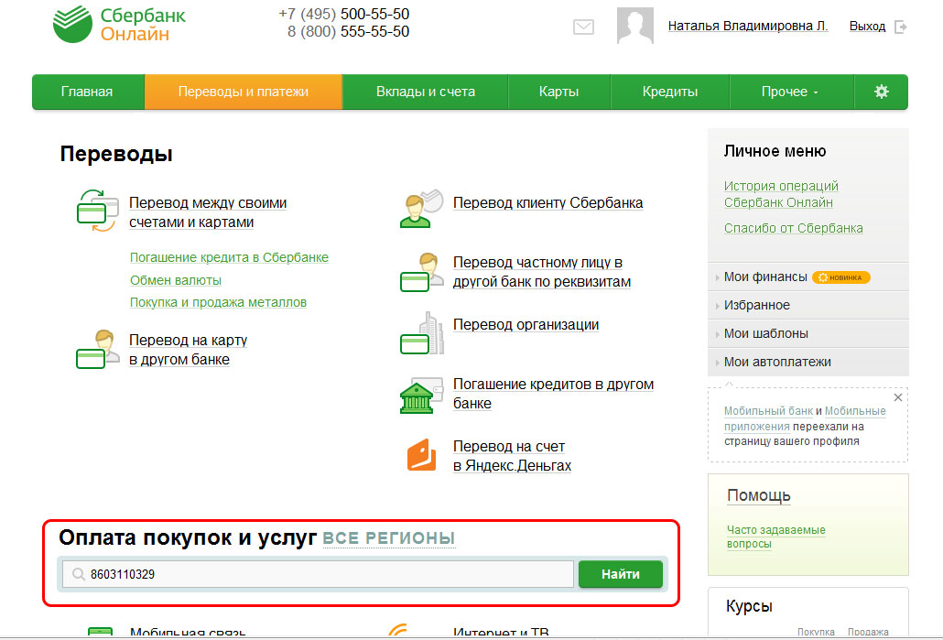Open Перевод частному лицу в другой банк
This screenshot has width=943, height=640.
point(542,272)
